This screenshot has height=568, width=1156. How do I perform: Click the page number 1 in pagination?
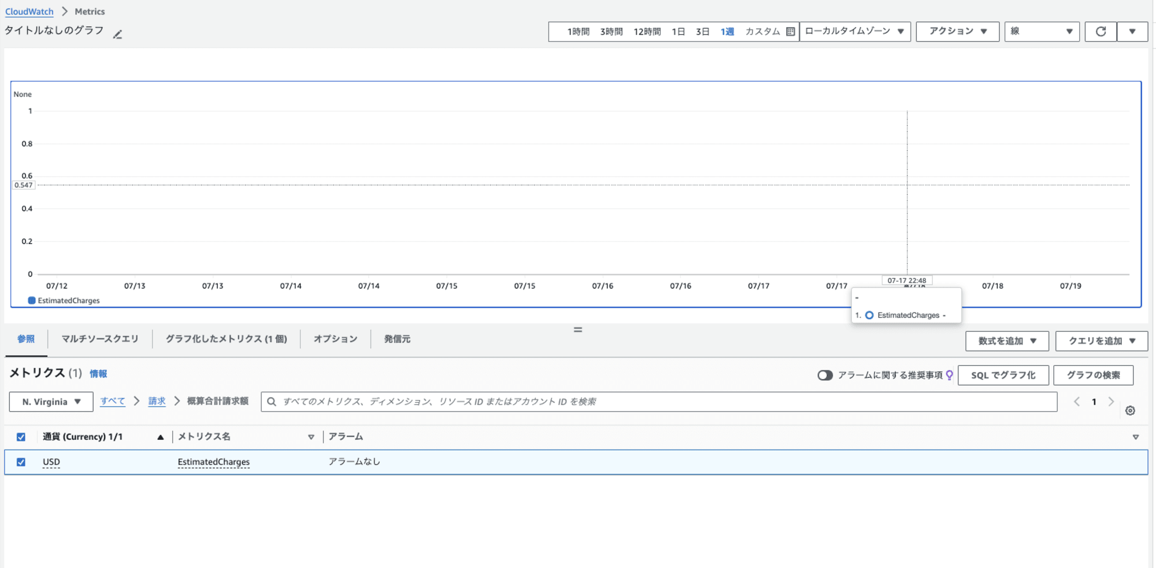point(1094,402)
